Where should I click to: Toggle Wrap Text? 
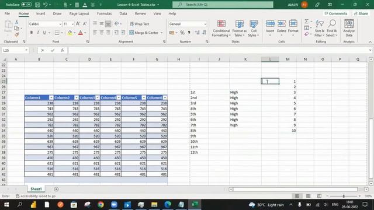tap(140, 24)
